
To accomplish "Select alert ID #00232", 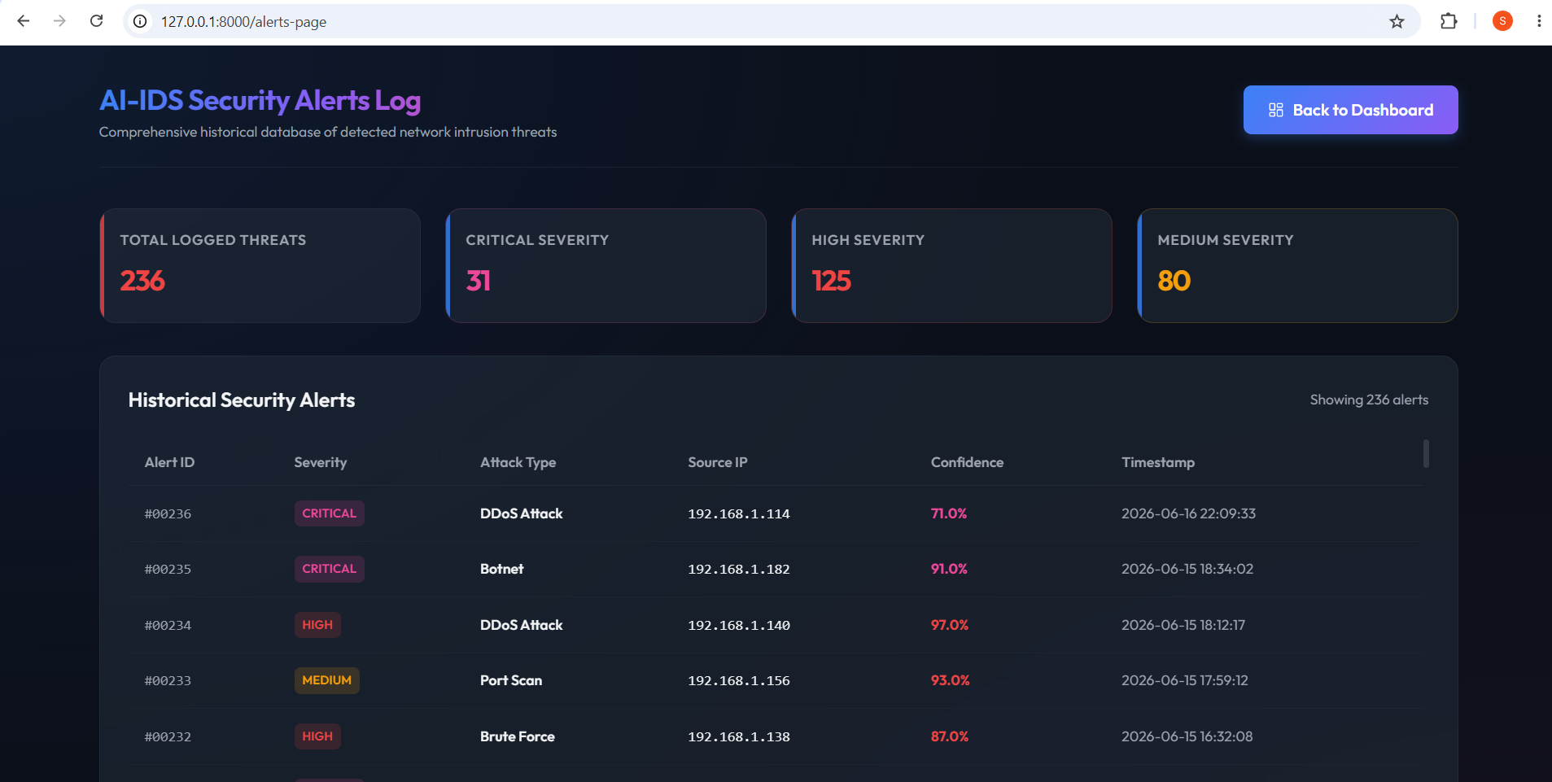I will click(x=168, y=737).
